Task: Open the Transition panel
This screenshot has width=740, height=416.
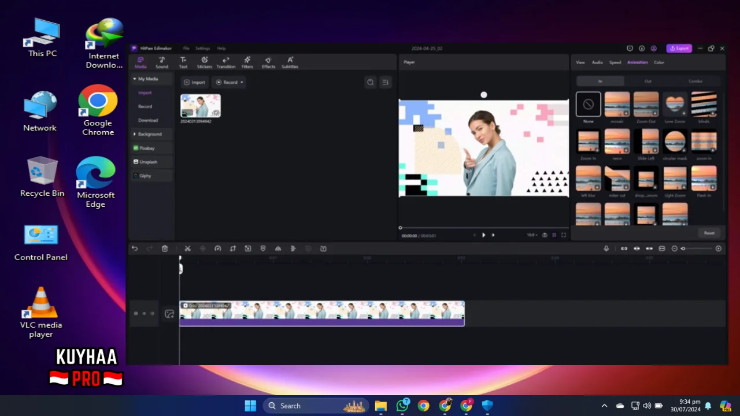Action: click(226, 62)
